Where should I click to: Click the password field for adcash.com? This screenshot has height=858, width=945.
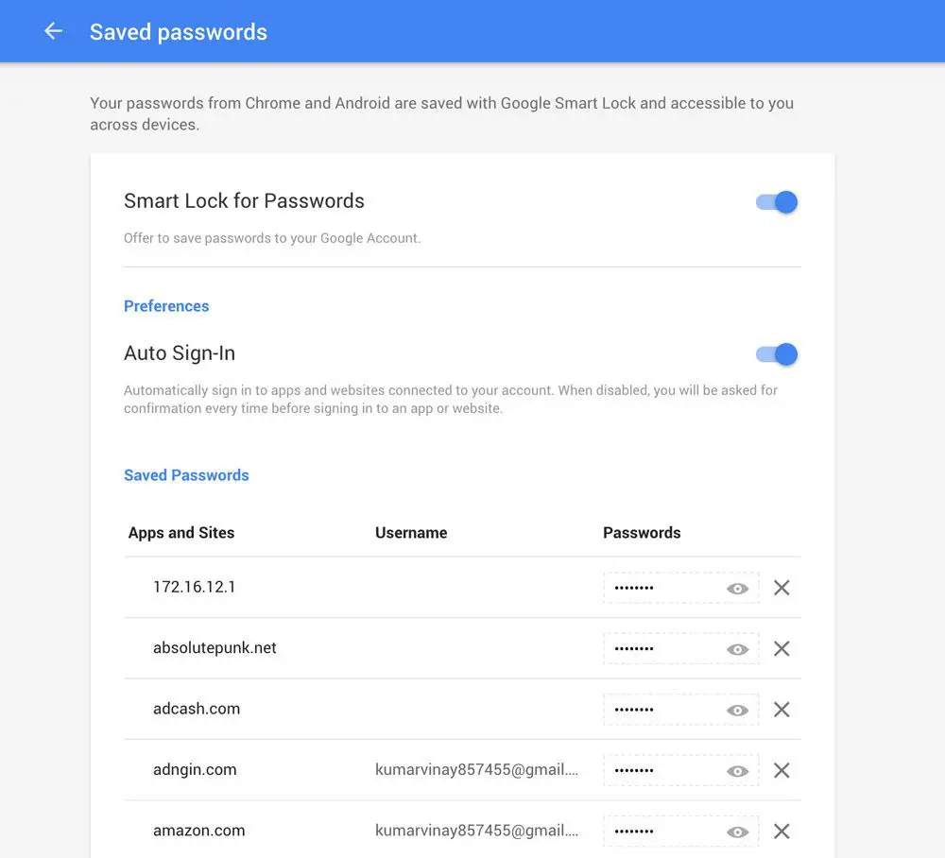[x=681, y=710]
